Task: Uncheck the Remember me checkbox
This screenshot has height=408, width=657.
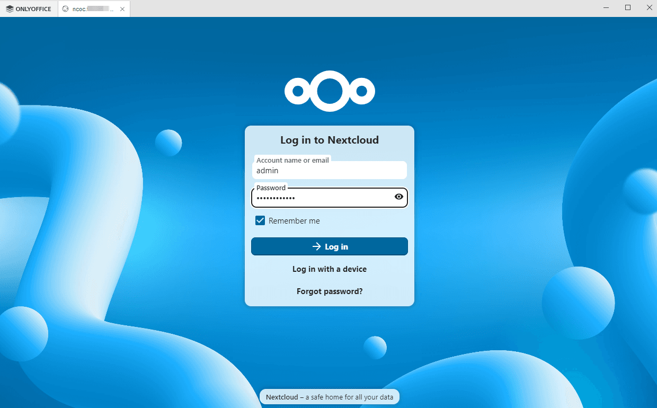Action: coord(260,220)
